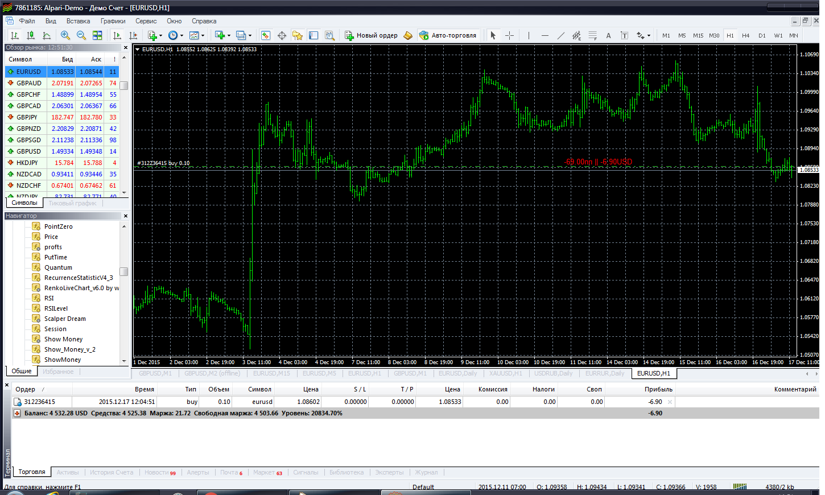Open the chart templates dropdown arrow
The height and width of the screenshot is (495, 825).
pos(203,35)
